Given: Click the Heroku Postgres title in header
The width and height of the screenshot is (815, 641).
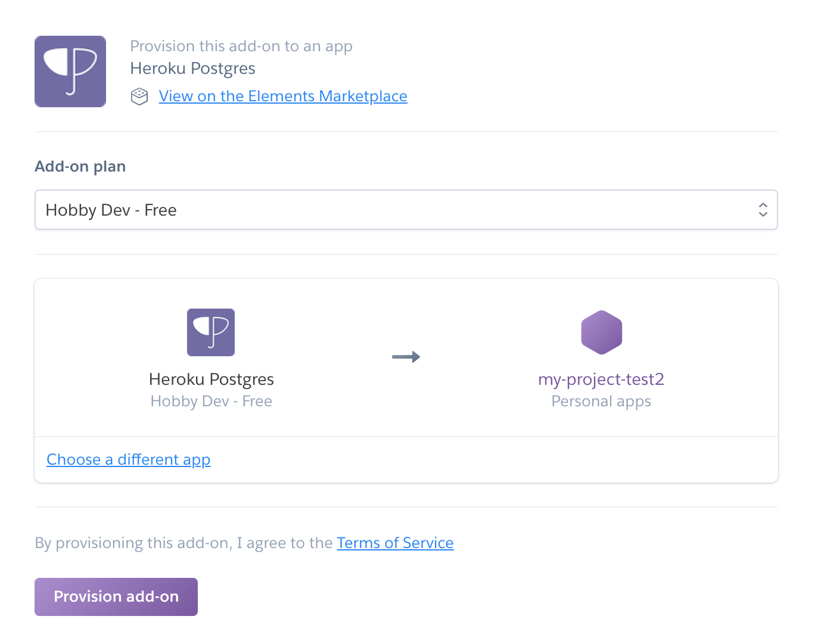Looking at the screenshot, I should coord(193,69).
